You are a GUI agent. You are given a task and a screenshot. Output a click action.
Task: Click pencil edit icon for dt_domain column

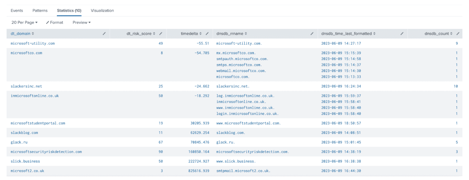[x=104, y=34]
